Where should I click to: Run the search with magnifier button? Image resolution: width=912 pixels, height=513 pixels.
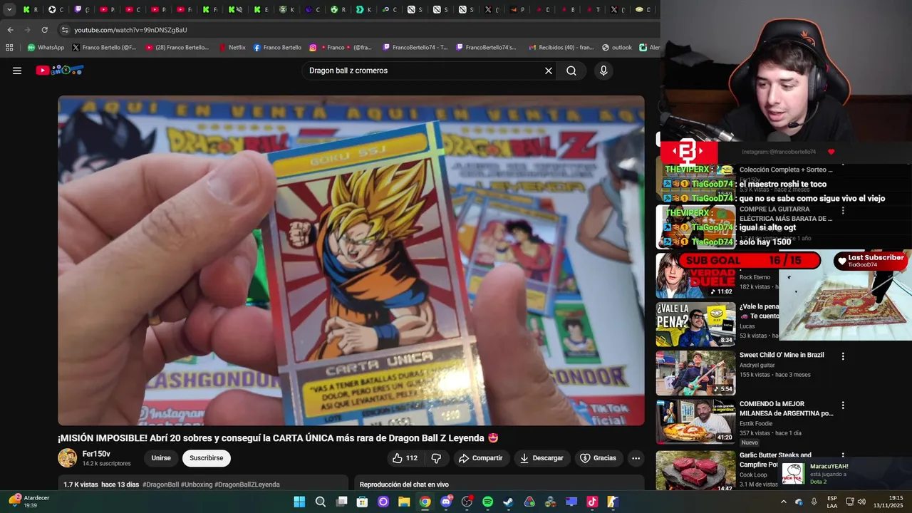click(x=571, y=71)
